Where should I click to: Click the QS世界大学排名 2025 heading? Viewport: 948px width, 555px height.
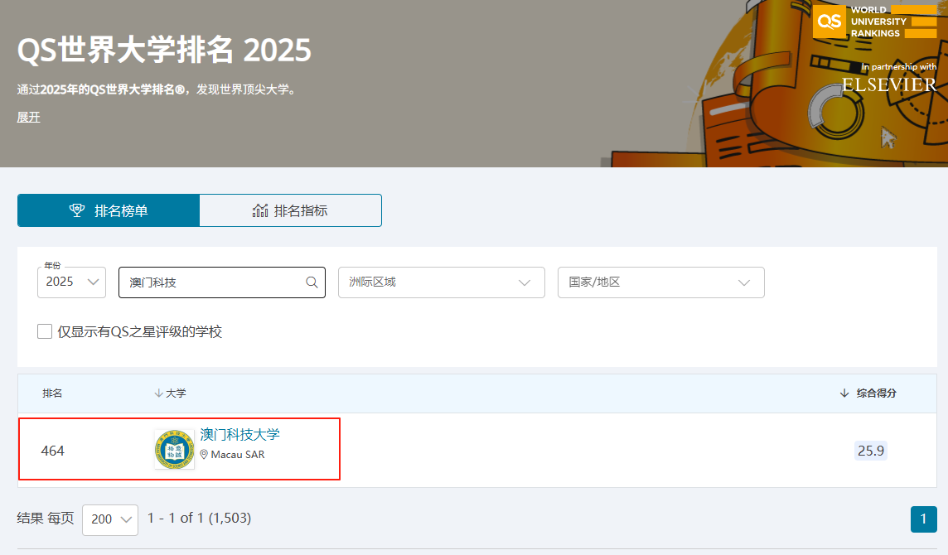(x=164, y=50)
